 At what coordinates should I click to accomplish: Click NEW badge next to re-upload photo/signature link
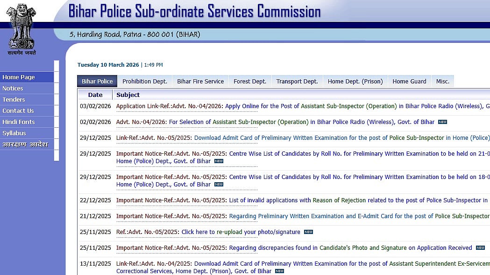tap(308, 232)
